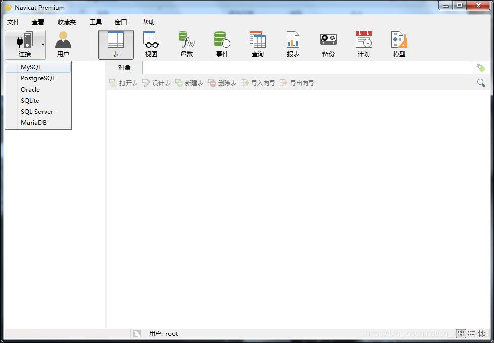Click Delete Table (删除表) button
The width and height of the screenshot is (494, 343).
pyautogui.click(x=222, y=83)
